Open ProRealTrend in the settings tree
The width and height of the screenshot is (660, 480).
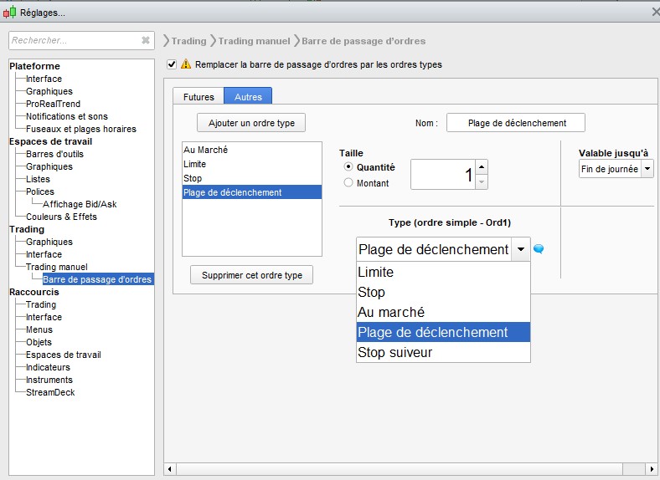pyautogui.click(x=54, y=104)
